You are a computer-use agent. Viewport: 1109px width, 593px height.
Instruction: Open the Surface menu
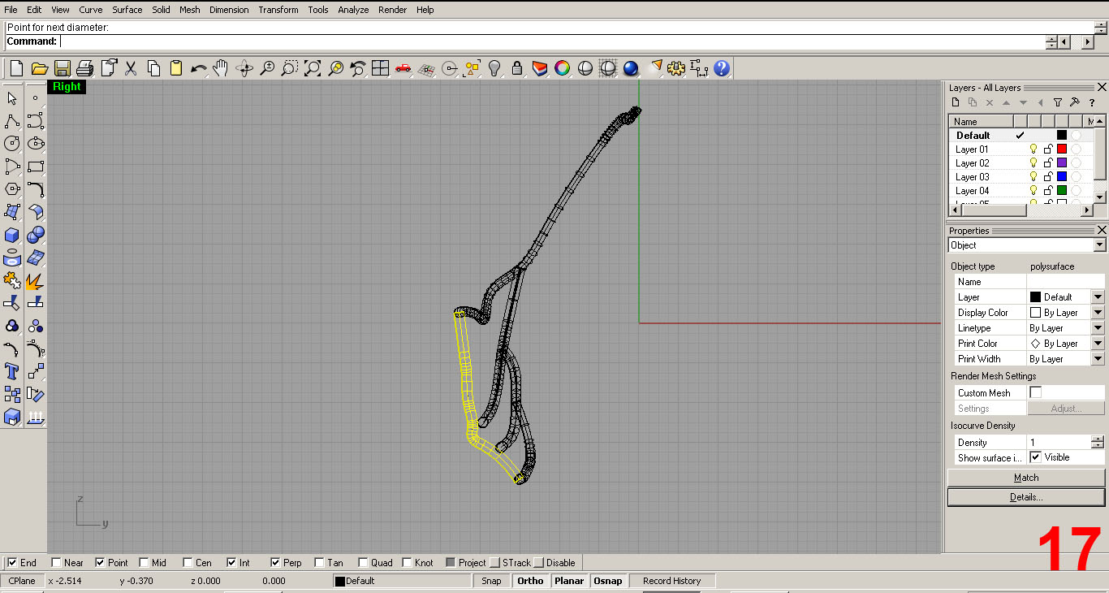(127, 10)
